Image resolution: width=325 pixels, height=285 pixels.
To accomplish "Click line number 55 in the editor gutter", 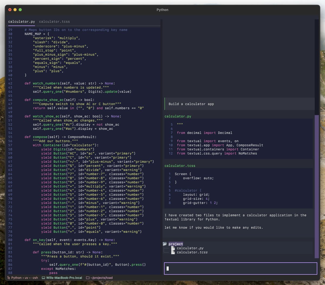I will coord(10,137).
